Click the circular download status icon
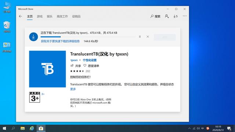Screen dimensions: 235x132 click(33, 37)
